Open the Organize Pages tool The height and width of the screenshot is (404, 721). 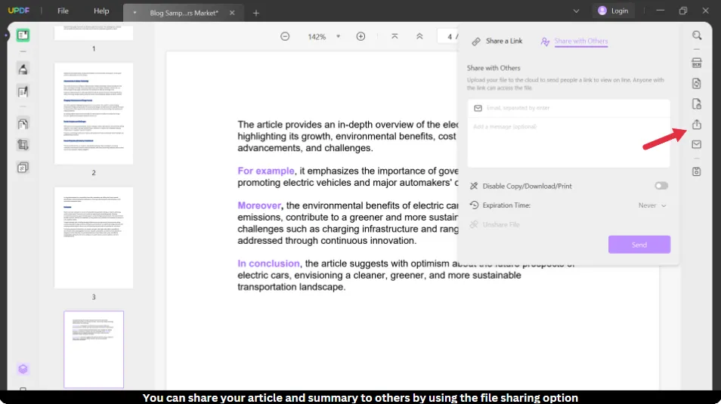(x=23, y=124)
